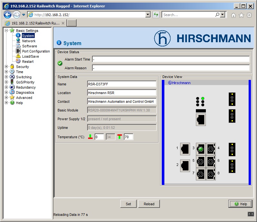Viewport: 257px width, 222px height.
Task: Click the Redundancy icon
Action: pos(12,87)
